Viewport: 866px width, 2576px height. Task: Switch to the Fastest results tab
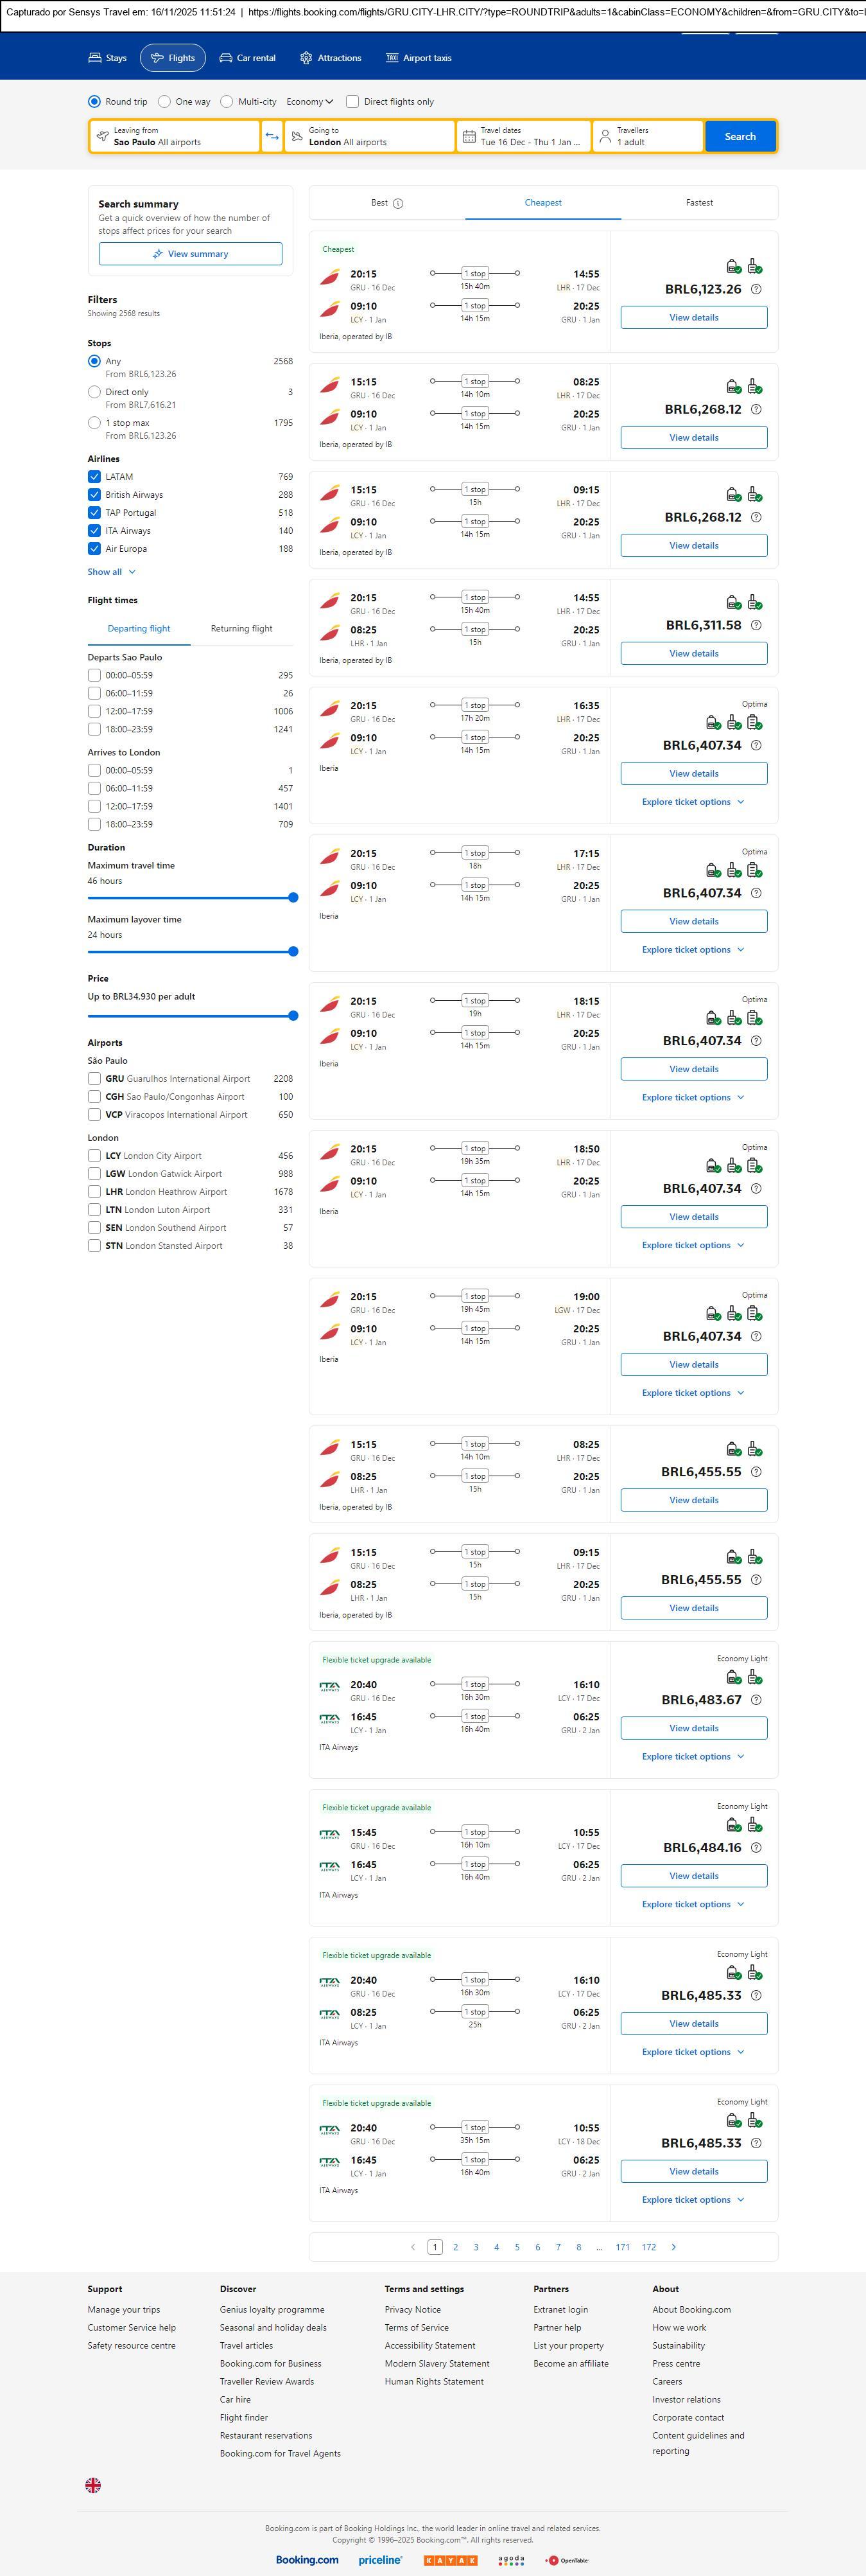tap(699, 203)
